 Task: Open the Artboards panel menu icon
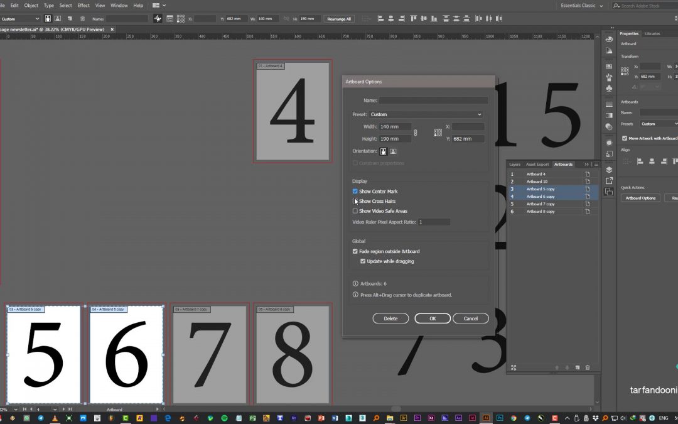[596, 165]
